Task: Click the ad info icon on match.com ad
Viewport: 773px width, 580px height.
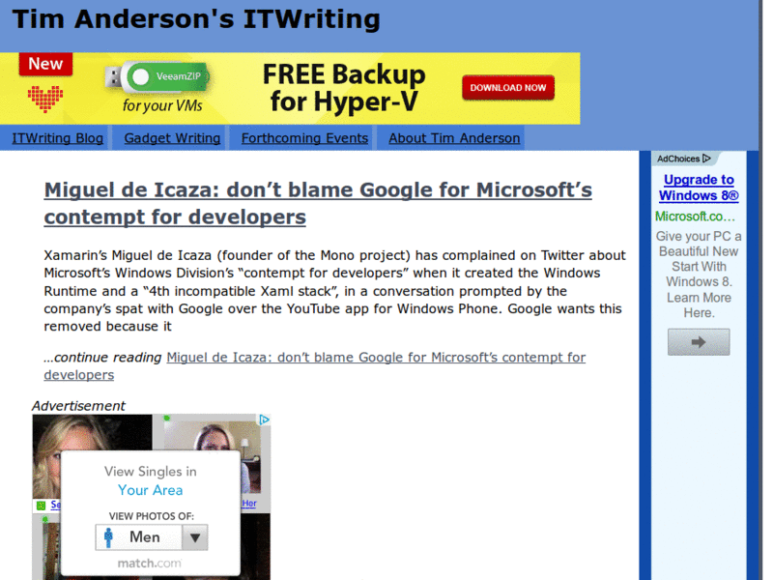Action: click(x=264, y=420)
